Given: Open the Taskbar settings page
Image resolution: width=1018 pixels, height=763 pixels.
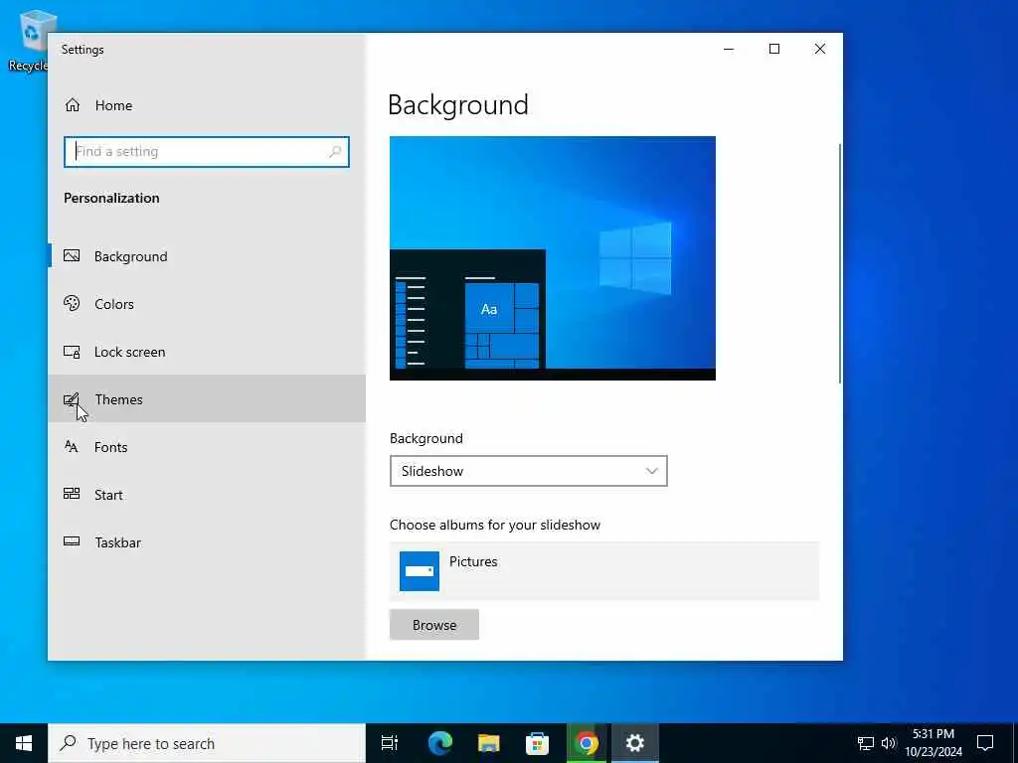Looking at the screenshot, I should click(x=207, y=542).
